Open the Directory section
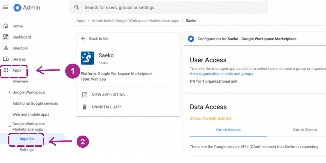The width and height of the screenshot is (326, 163). coord(20,48)
